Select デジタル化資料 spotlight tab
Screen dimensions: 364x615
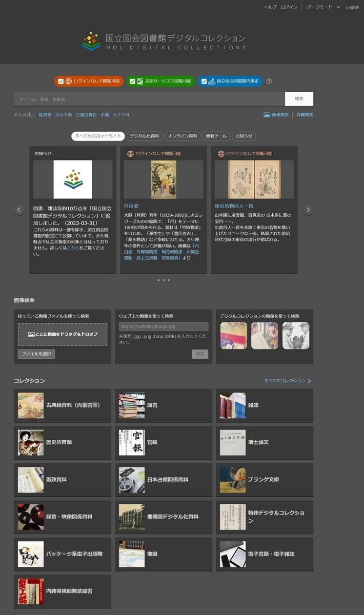pyautogui.click(x=145, y=136)
